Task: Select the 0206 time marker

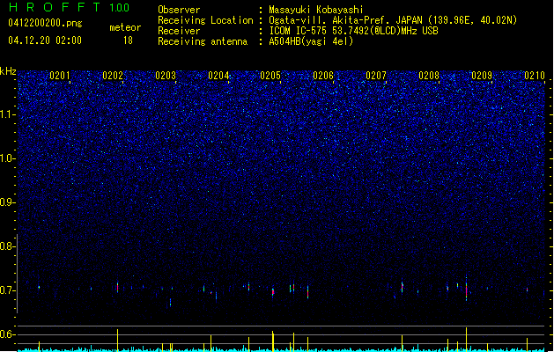Action: (x=323, y=76)
